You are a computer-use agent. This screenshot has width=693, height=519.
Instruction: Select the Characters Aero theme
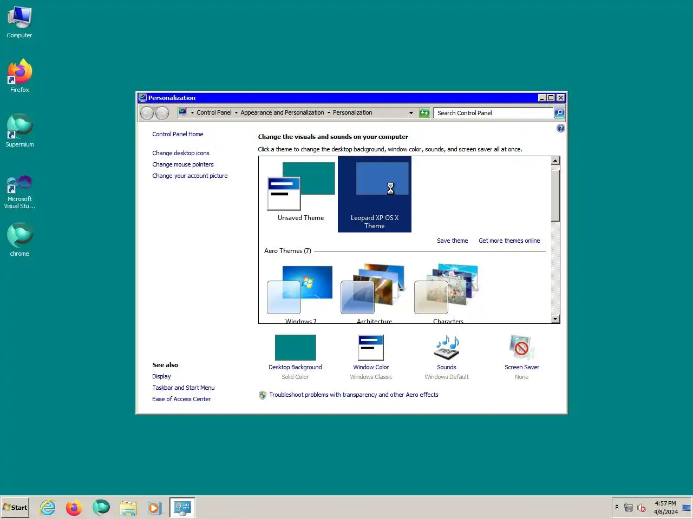point(448,294)
